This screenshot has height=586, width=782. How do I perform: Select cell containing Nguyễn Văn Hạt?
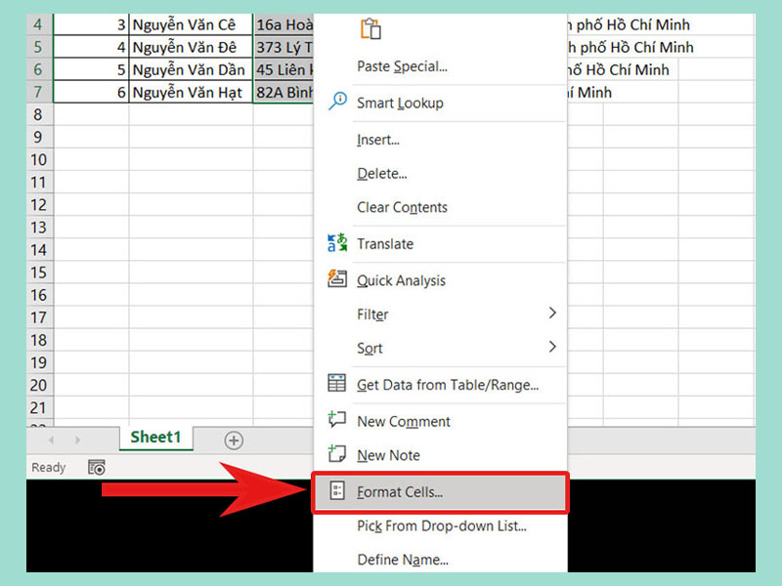pyautogui.click(x=191, y=93)
